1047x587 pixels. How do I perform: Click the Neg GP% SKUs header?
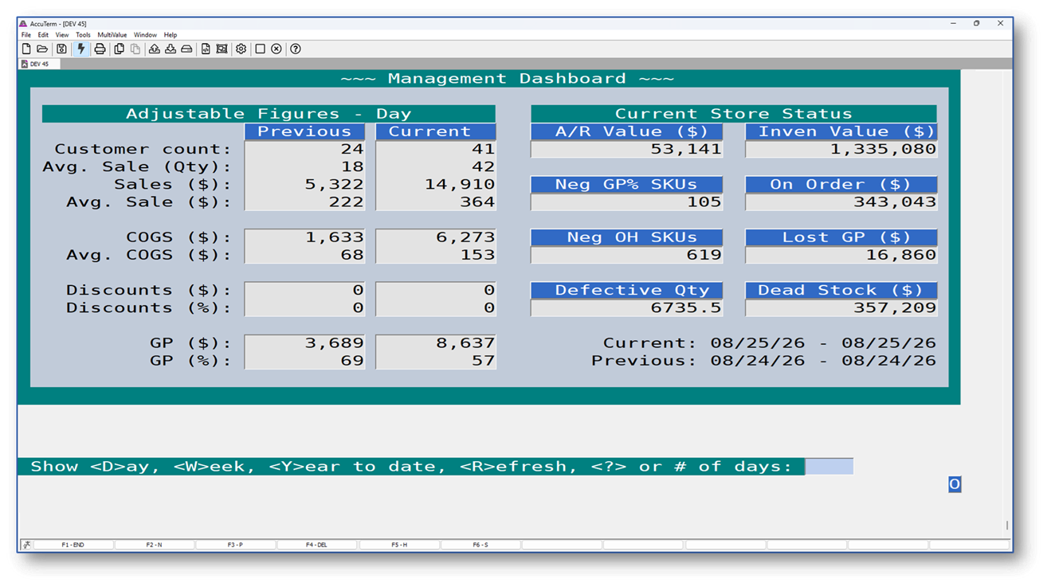point(627,184)
